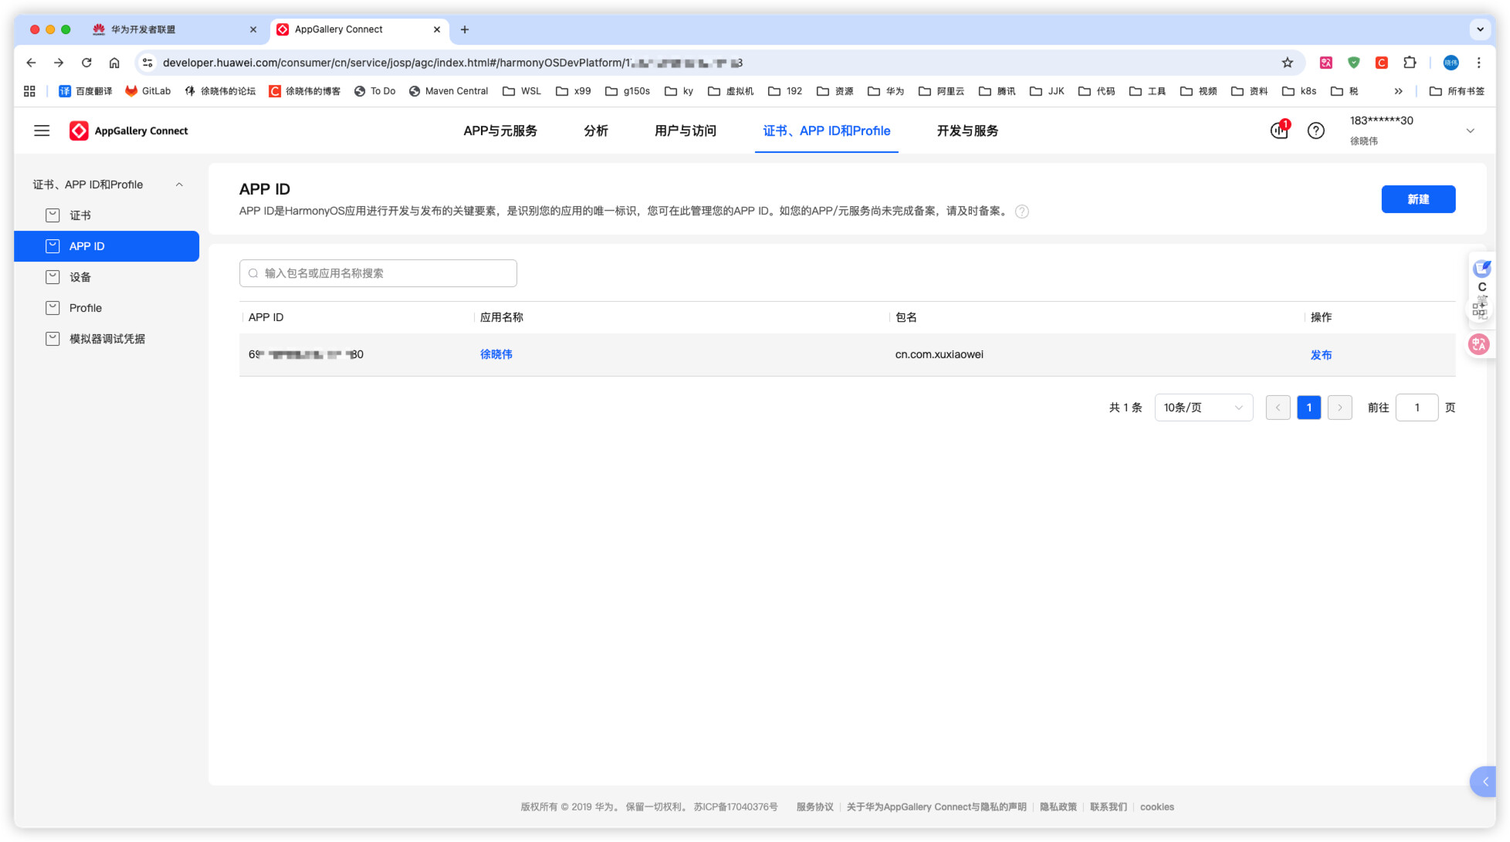Open the notifications icon with badge
1510x842 pixels.
pyautogui.click(x=1279, y=130)
